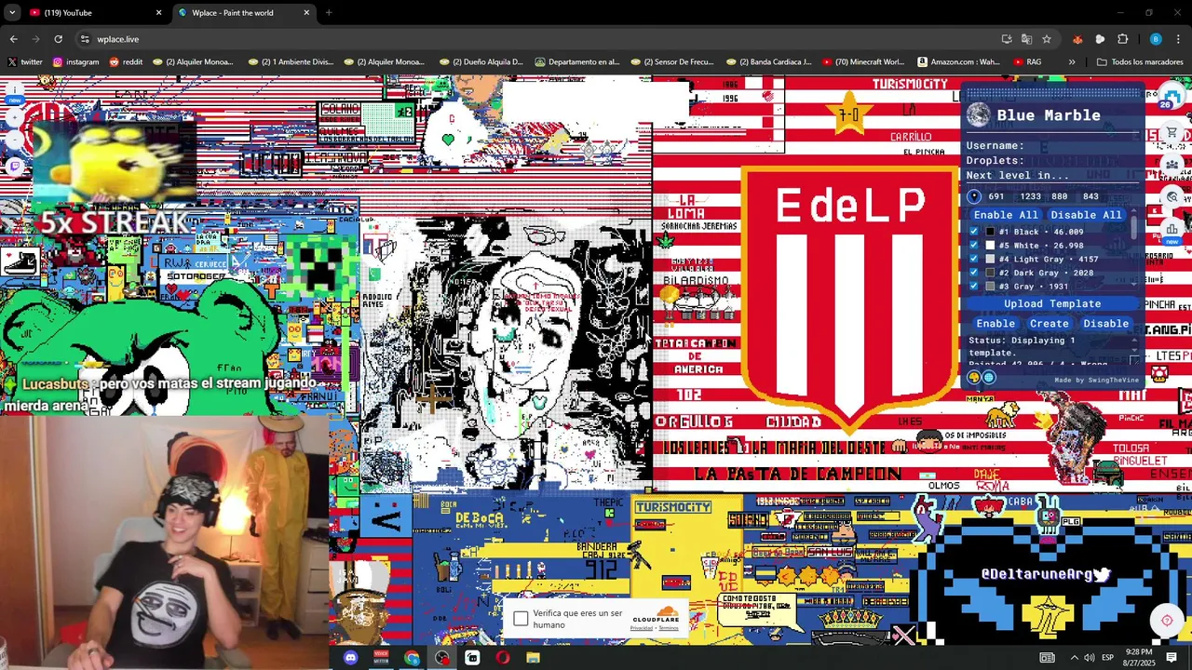Viewport: 1192px width, 670px height.
Task: Click the translate page icon in address bar
Action: 1026,39
